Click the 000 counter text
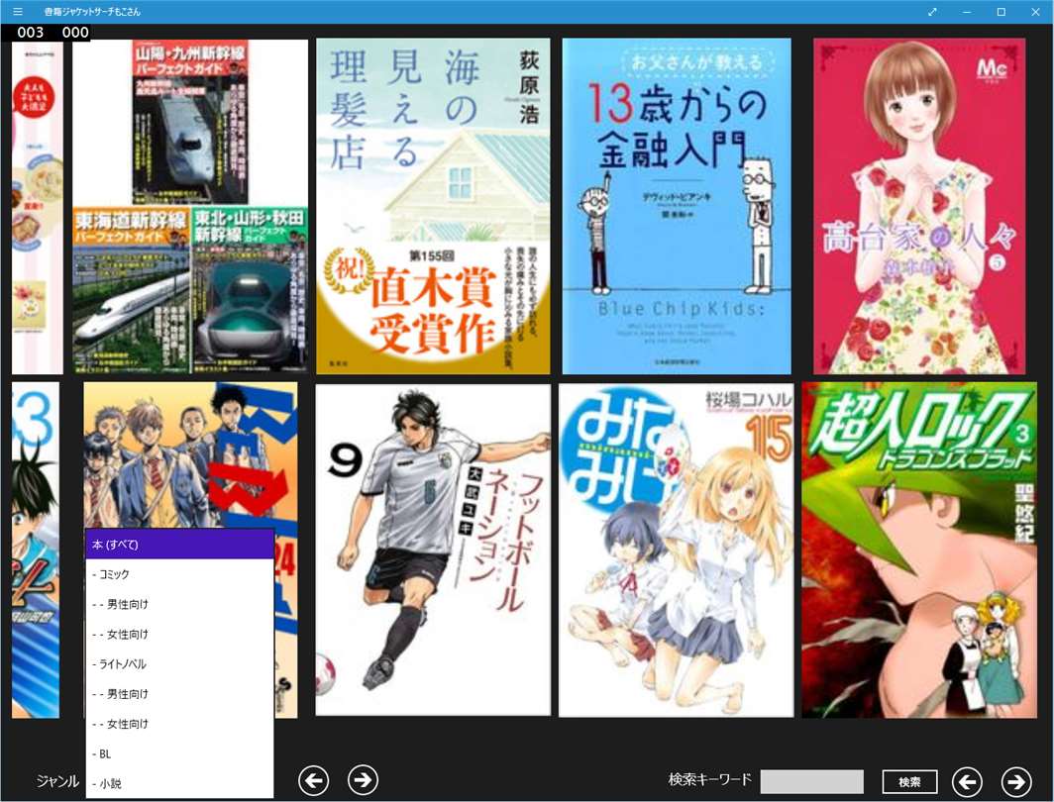This screenshot has width=1054, height=802. [75, 33]
